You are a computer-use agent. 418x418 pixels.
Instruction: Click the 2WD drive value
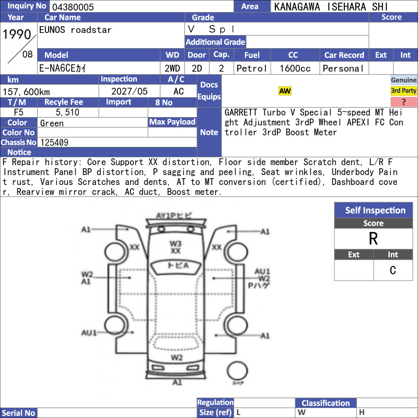pyautogui.click(x=172, y=68)
